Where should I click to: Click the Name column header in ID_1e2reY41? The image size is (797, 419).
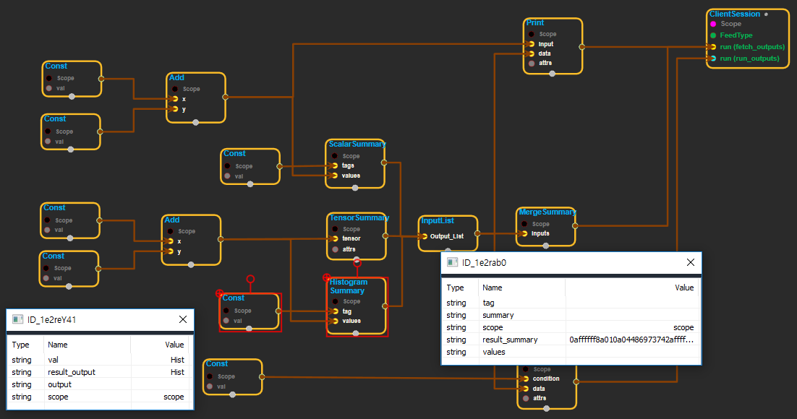click(57, 345)
